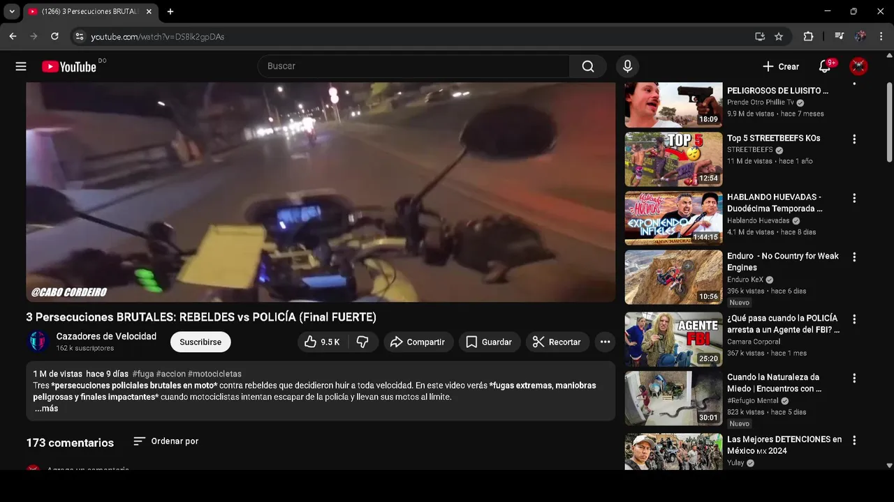The height and width of the screenshot is (502, 894).
Task: Share the video via Compartir
Action: tap(418, 342)
